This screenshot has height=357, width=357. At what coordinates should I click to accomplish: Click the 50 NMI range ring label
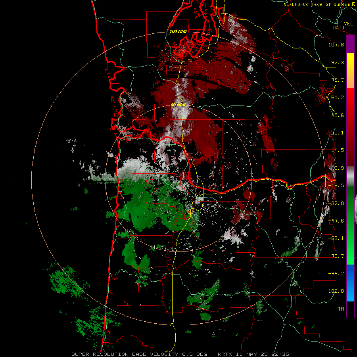178,105
